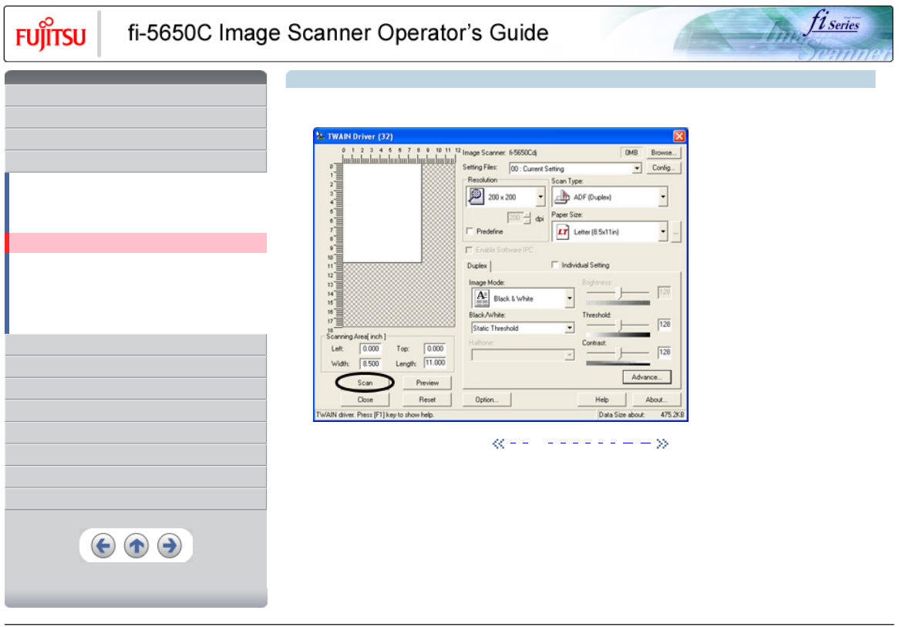Open the Option... dialog
899x627 pixels.
[487, 399]
